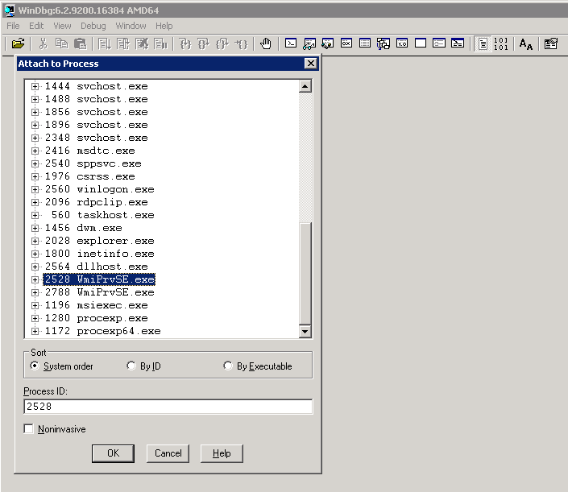This screenshot has width=568, height=492.
Task: Click the process list scrollbar thumb
Action: pos(305,274)
